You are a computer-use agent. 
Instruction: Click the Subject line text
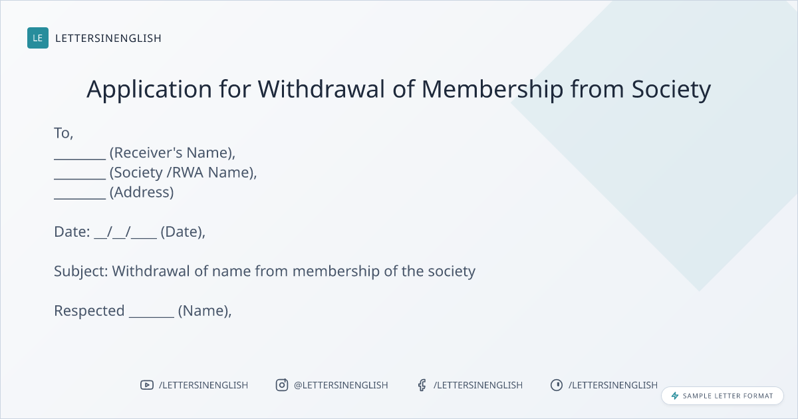tap(265, 271)
